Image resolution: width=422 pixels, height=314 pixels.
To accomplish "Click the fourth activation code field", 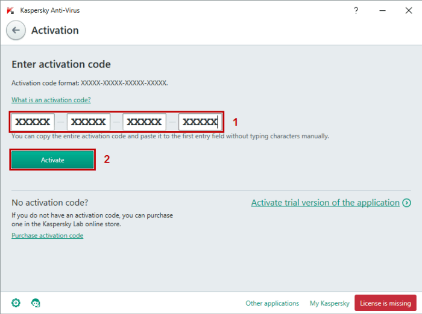I will pos(200,122).
